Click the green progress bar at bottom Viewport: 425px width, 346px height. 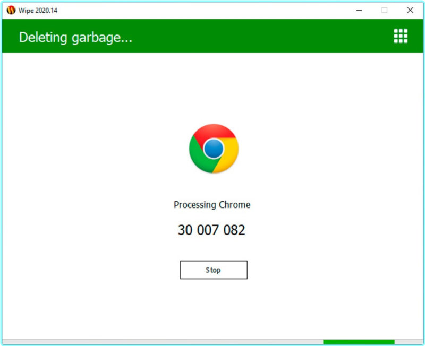359,342
